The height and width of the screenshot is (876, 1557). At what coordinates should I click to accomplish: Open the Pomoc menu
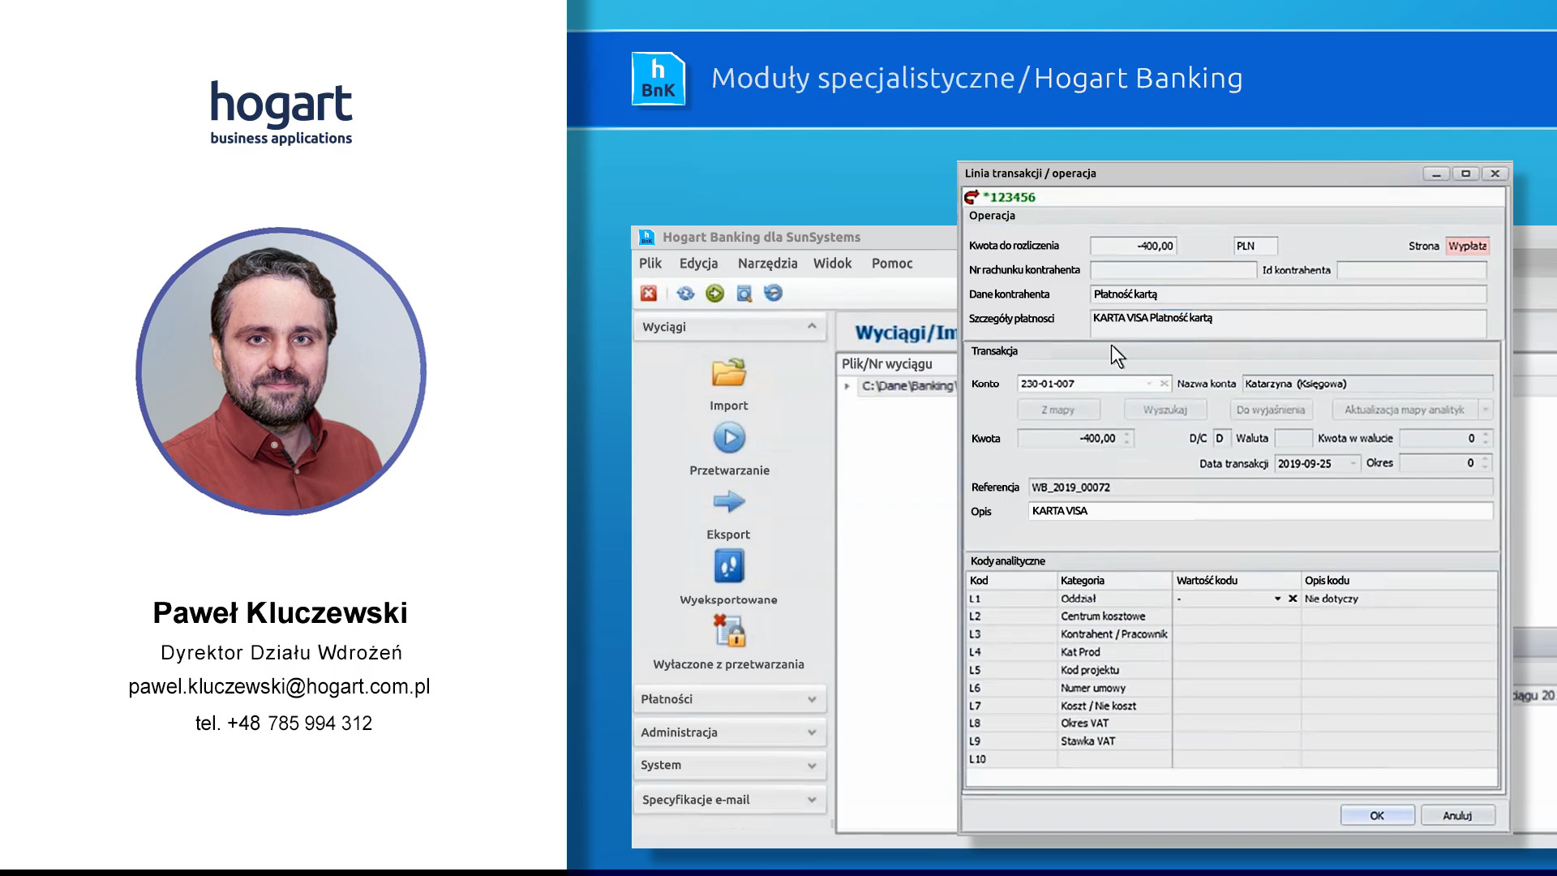point(892,264)
